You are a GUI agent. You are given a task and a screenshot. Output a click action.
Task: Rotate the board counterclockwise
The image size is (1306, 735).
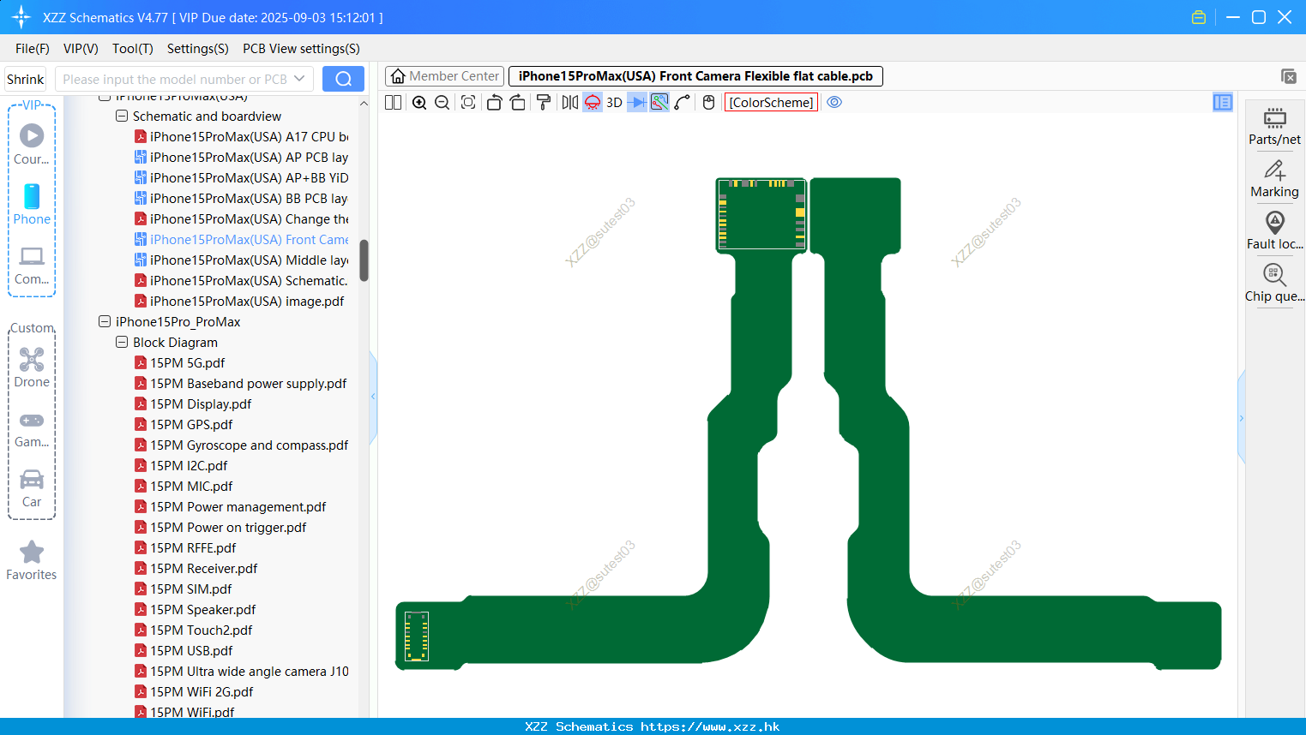494,103
